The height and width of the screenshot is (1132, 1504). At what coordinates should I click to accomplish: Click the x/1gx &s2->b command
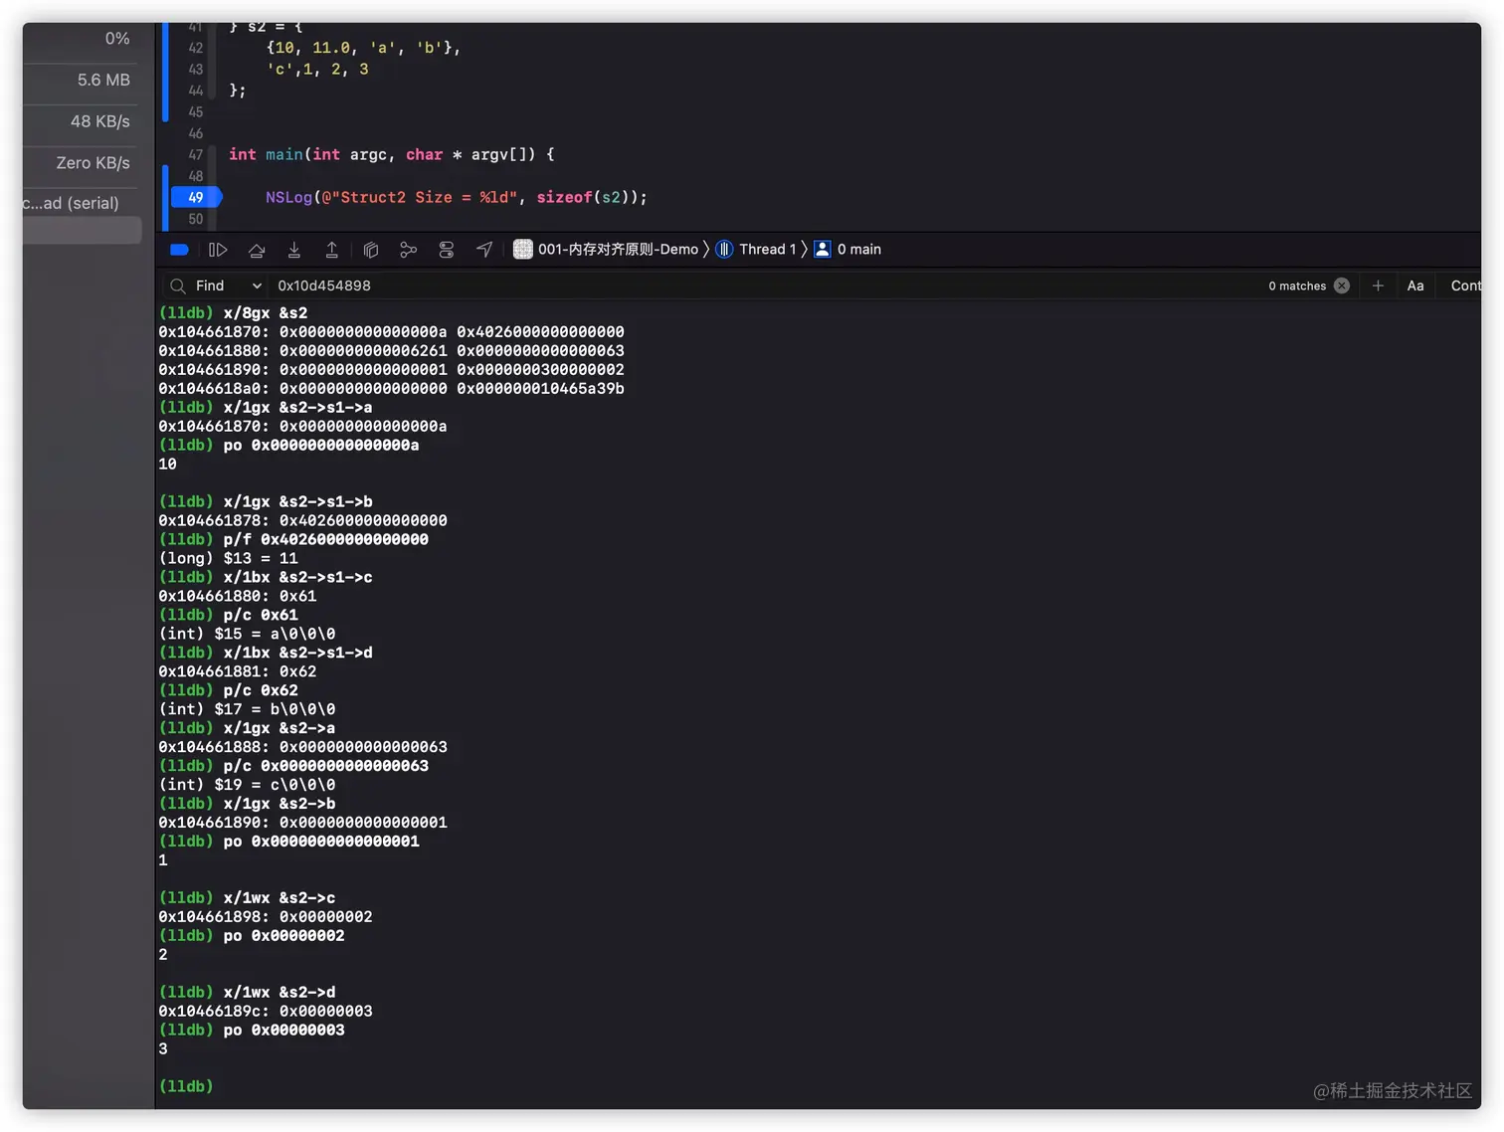(x=247, y=805)
